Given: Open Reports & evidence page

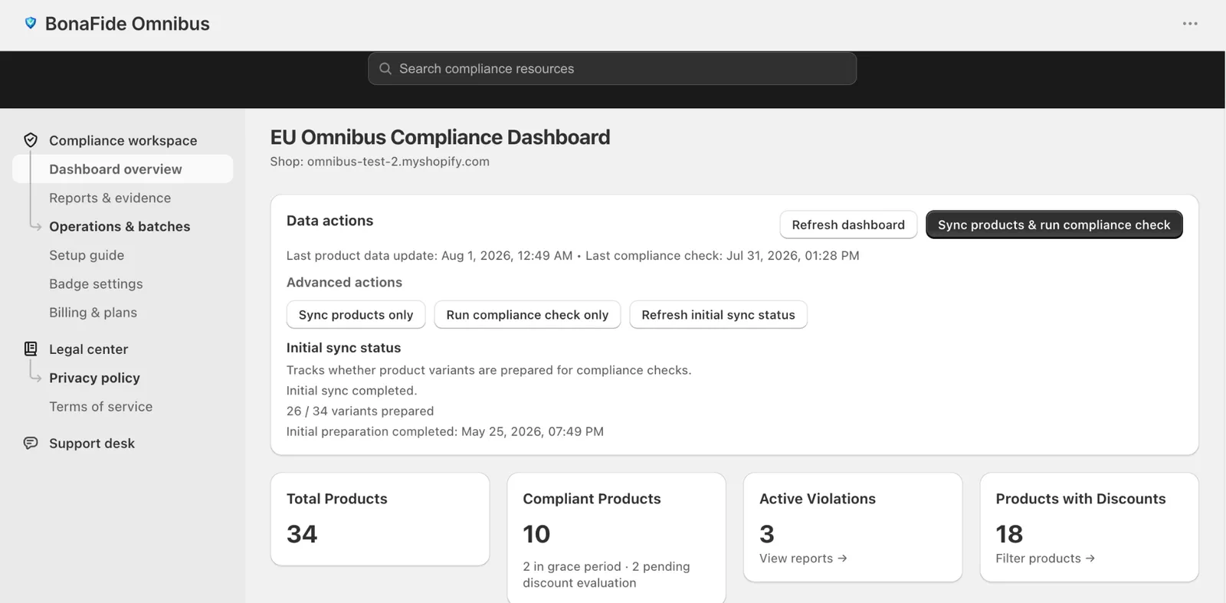Looking at the screenshot, I should [x=110, y=198].
